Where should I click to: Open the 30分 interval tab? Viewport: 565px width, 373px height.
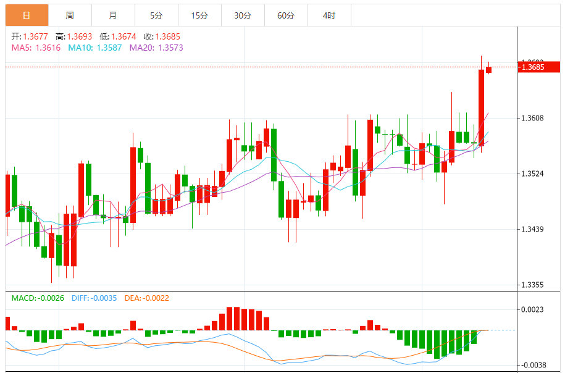coord(243,15)
